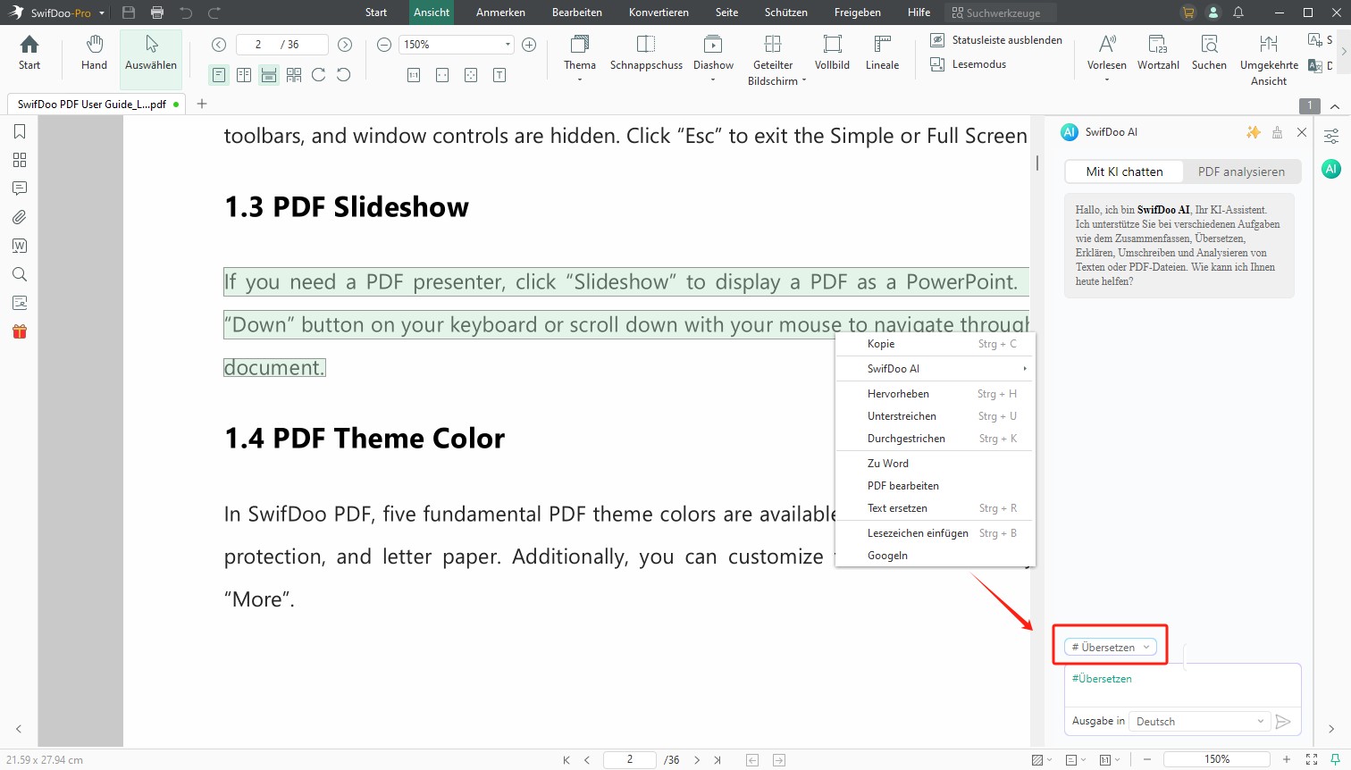Go to Start home icon
The width and height of the screenshot is (1351, 770).
coord(29,54)
